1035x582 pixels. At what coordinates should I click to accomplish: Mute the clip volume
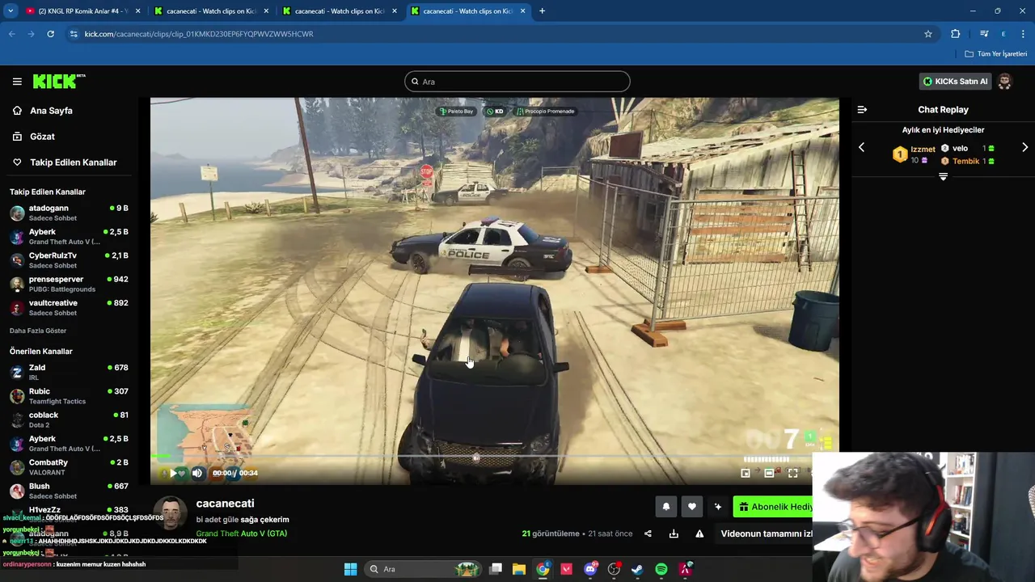[x=197, y=473]
